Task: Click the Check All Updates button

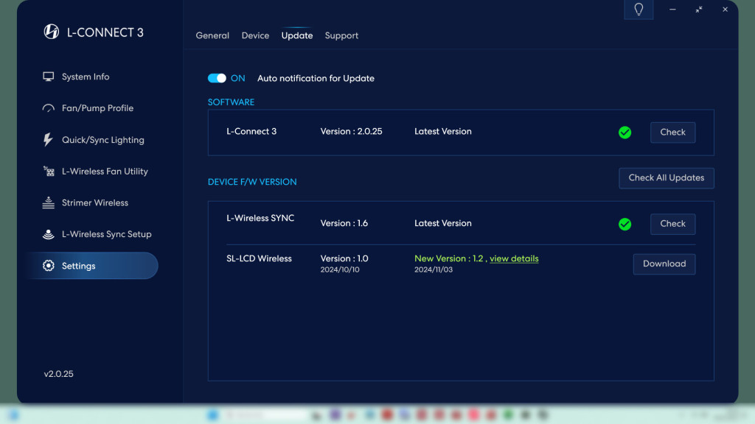Action: [x=666, y=178]
